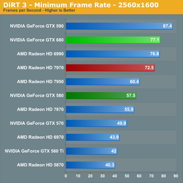The image size is (183, 183).
Task: Click the x-axis tick label 30
Action: [x=102, y=176]
